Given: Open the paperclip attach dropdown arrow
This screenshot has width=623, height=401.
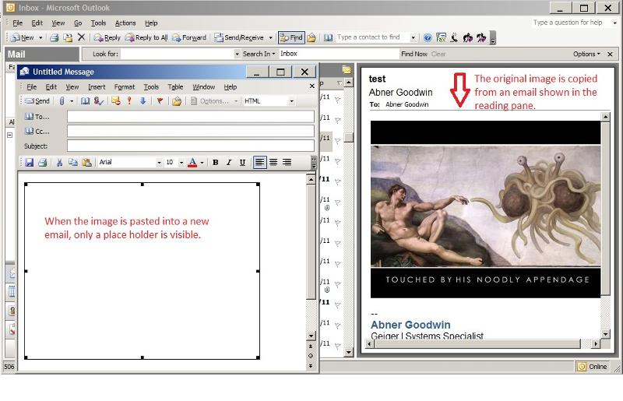Looking at the screenshot, I should (72, 101).
